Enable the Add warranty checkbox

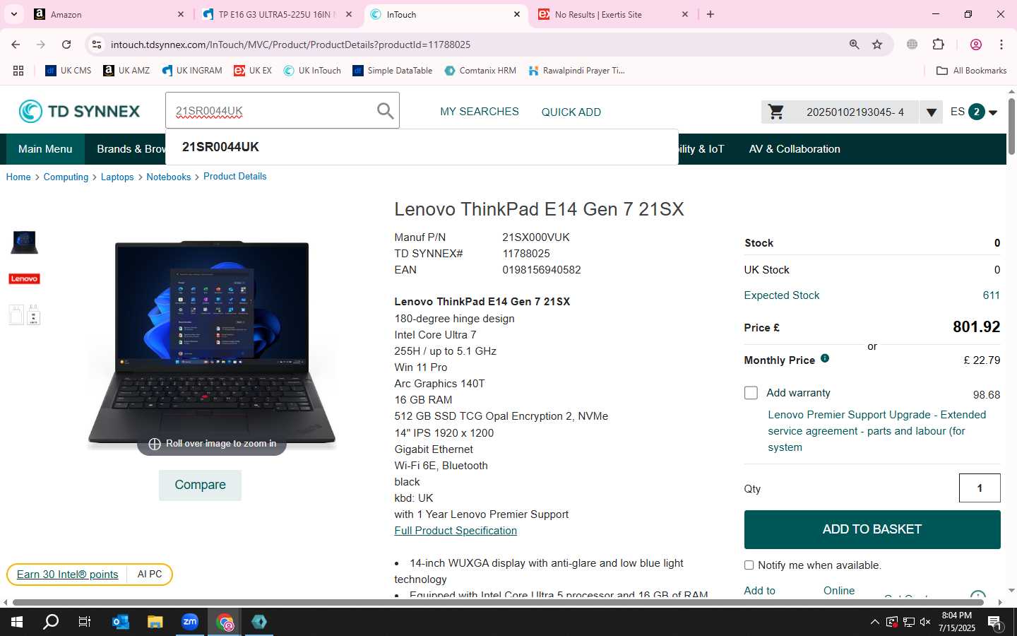pos(751,393)
